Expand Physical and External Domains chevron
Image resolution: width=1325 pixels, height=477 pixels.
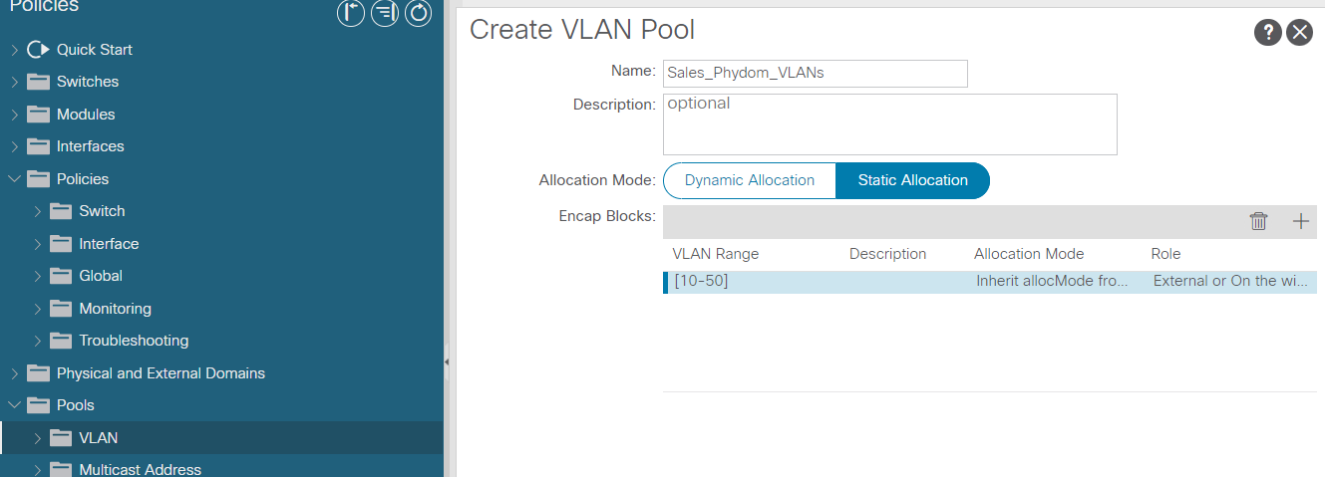(x=14, y=373)
